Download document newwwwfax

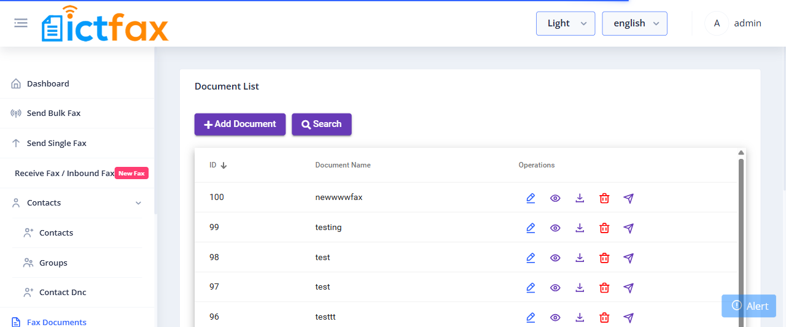coord(580,198)
